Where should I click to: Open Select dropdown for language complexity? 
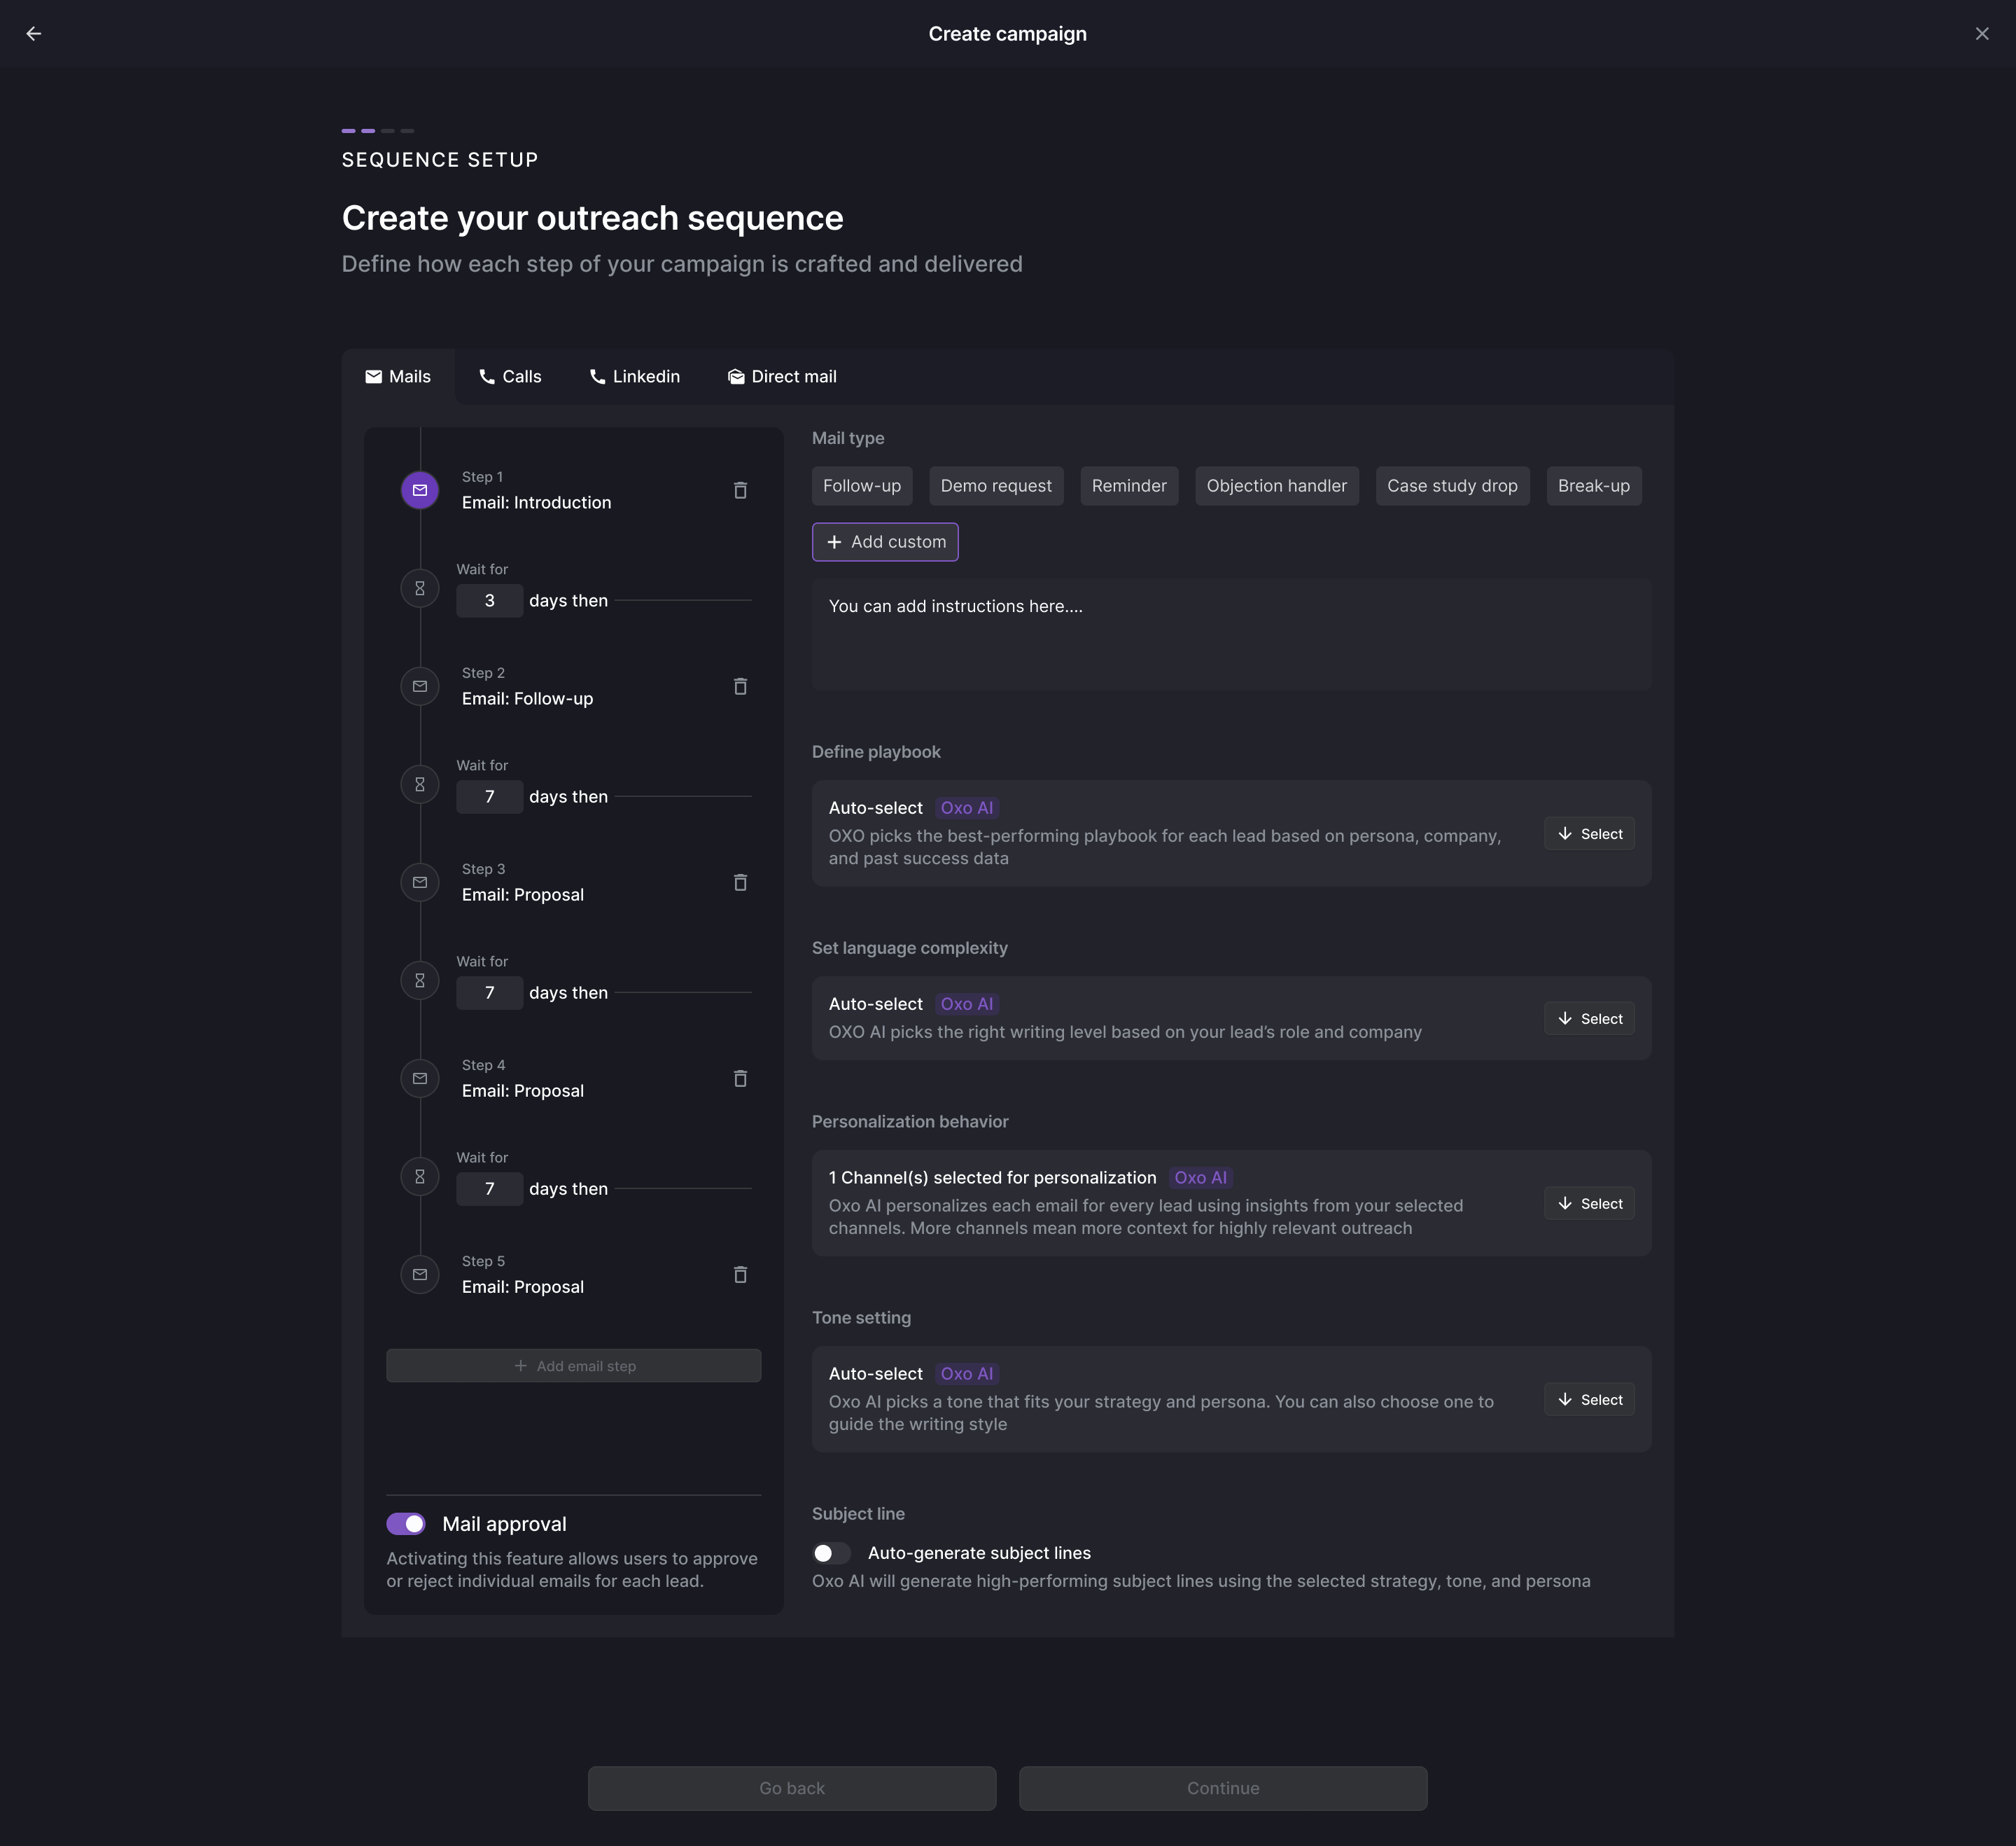(x=1589, y=1018)
